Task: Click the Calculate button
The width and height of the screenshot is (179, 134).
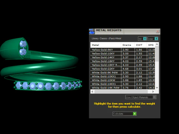Action: tap(125, 114)
